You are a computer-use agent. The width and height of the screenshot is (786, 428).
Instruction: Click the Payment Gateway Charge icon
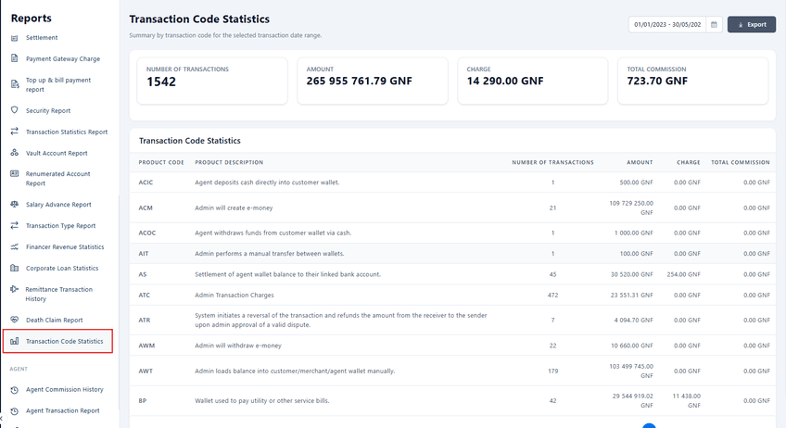point(15,58)
